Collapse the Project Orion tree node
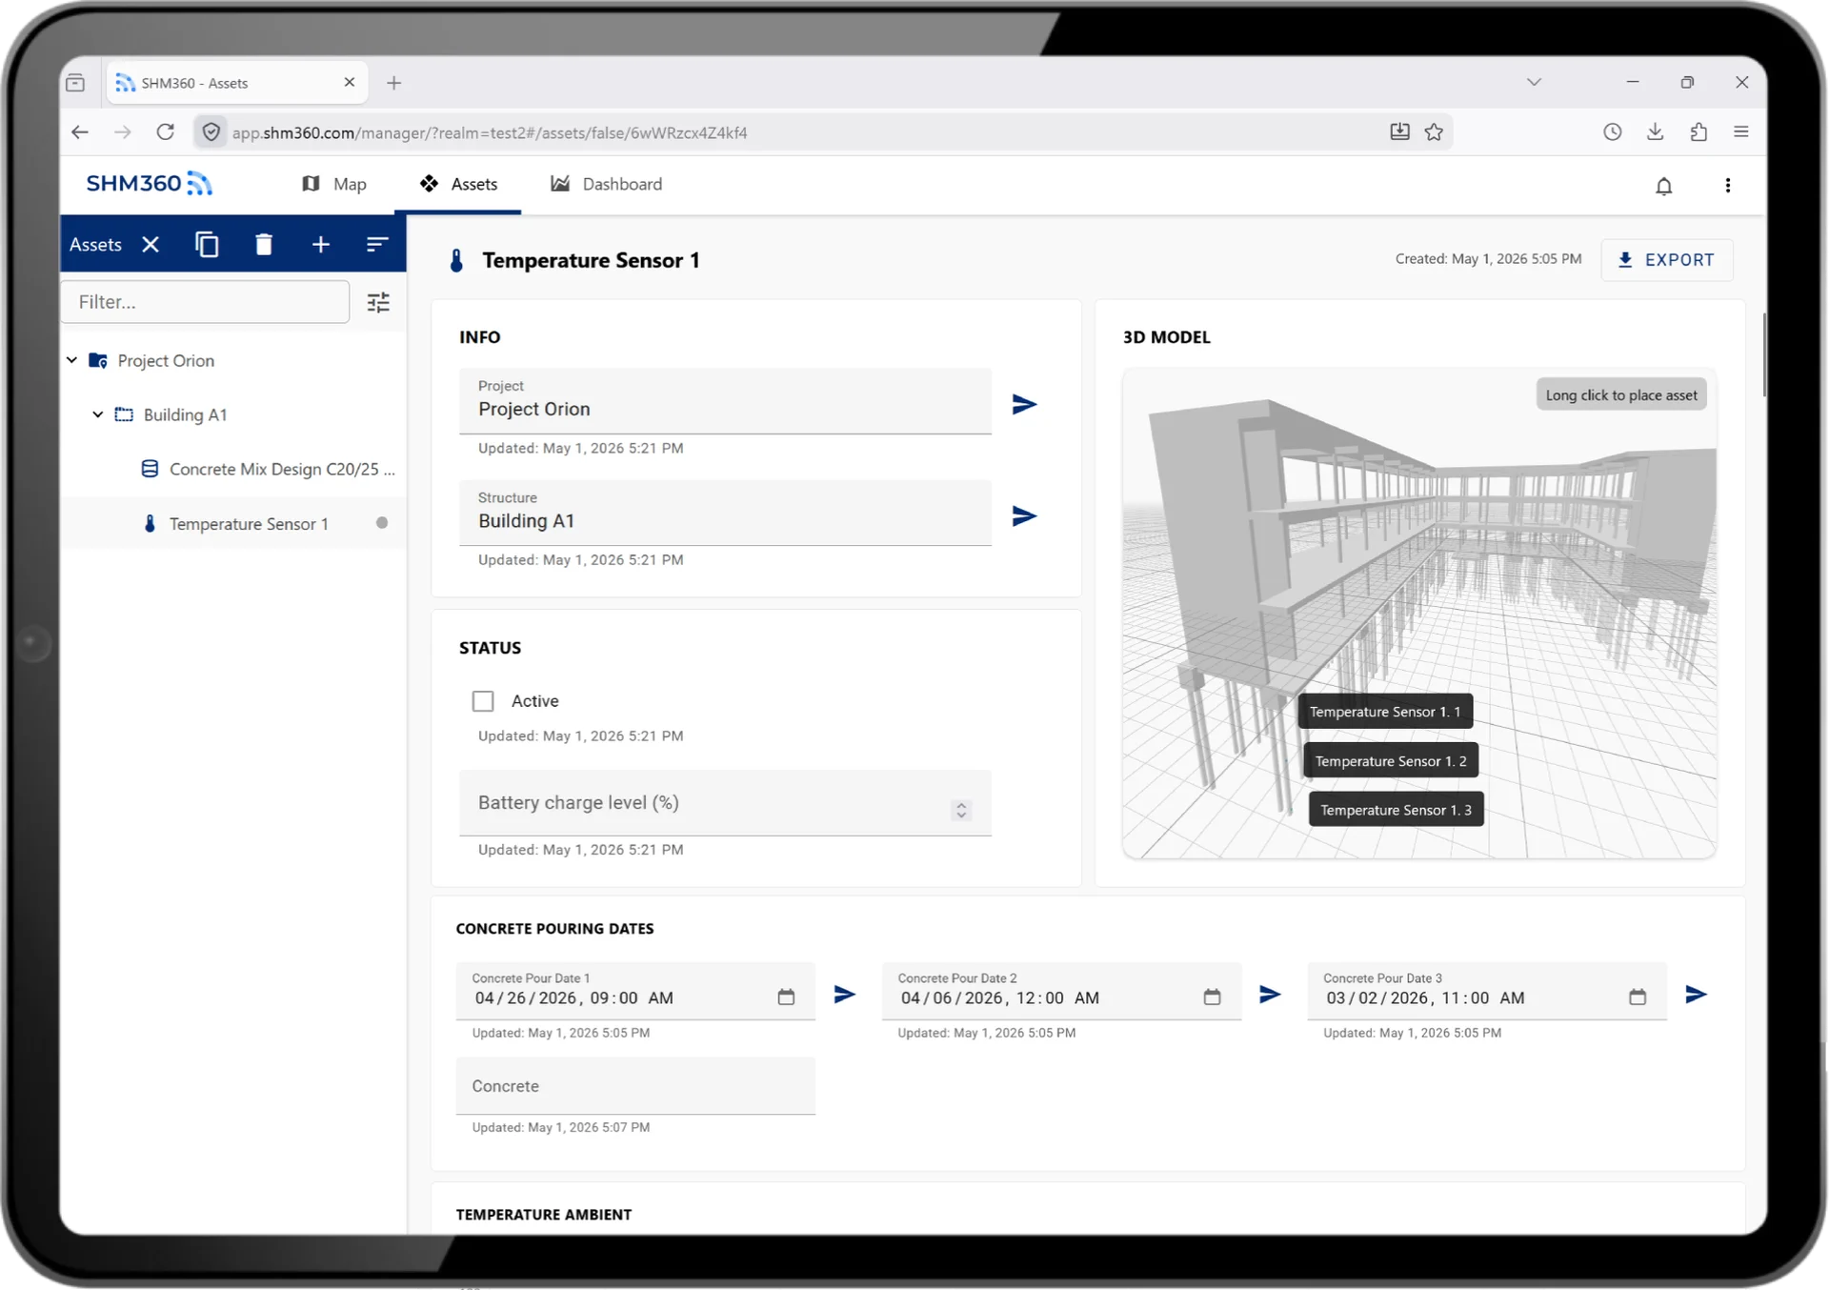The height and width of the screenshot is (1290, 1829). click(72, 360)
